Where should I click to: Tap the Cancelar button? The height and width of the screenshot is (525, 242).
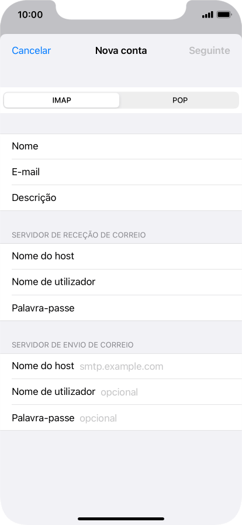pyautogui.click(x=32, y=50)
